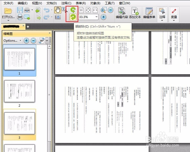Click thumbnail panel scrollbar up arrow

click(49, 46)
